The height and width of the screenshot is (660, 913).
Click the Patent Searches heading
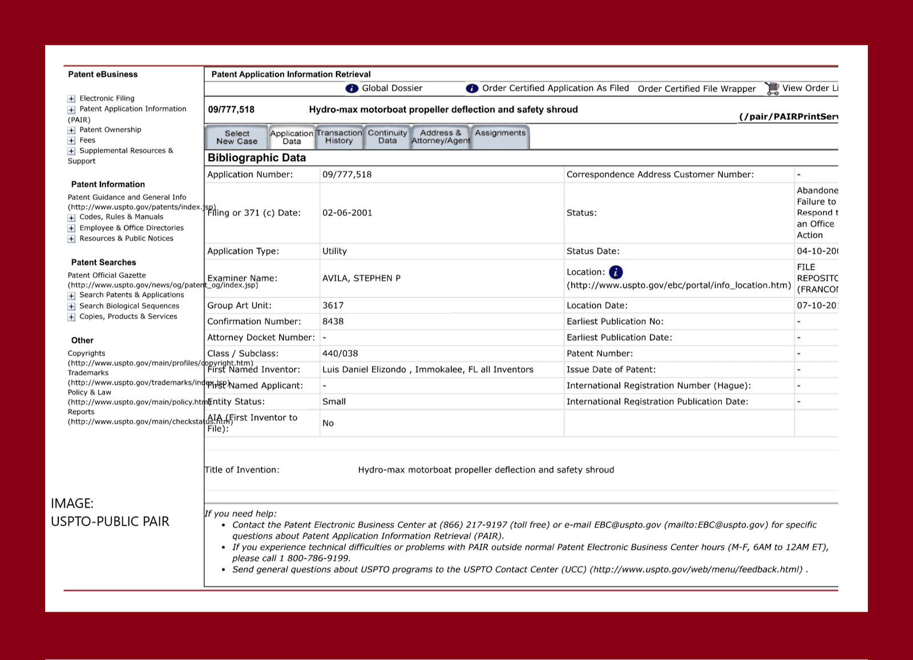click(x=103, y=263)
